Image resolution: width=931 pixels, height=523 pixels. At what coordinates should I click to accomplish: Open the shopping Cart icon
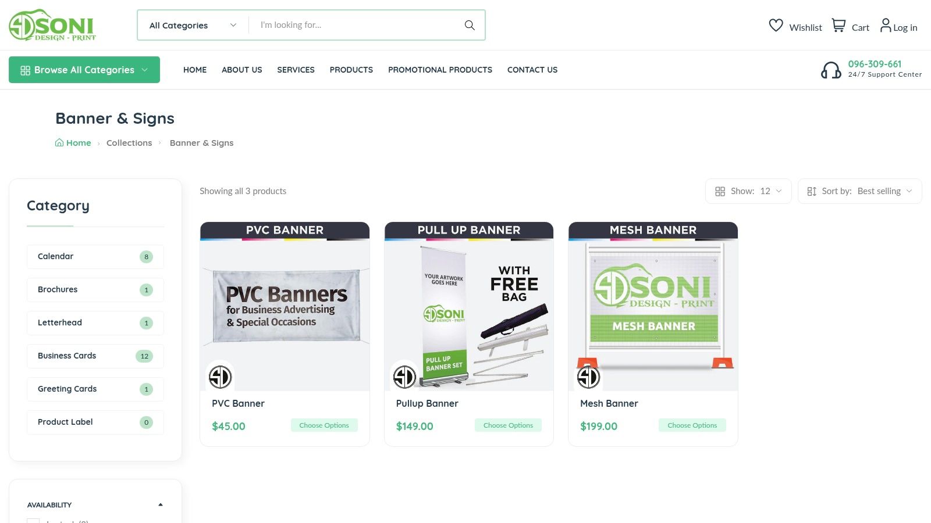[x=838, y=26]
